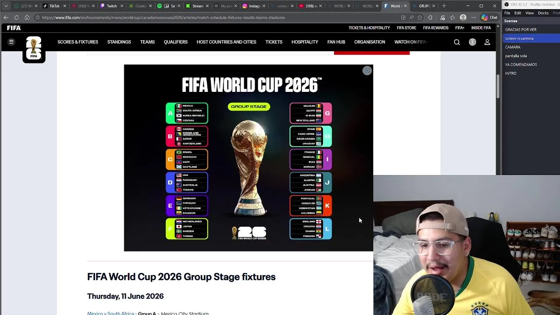Open STANDINGS in FIFA nav

[x=119, y=42]
